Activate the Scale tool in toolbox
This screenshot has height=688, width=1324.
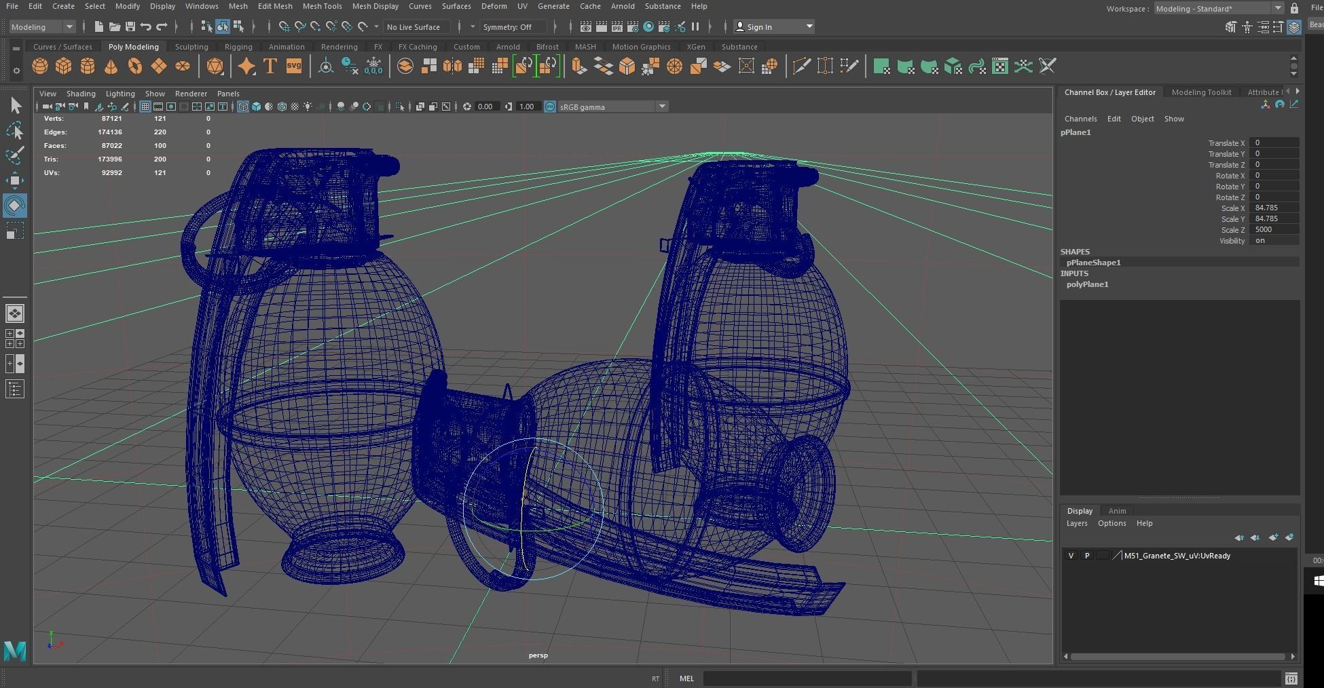pos(15,231)
